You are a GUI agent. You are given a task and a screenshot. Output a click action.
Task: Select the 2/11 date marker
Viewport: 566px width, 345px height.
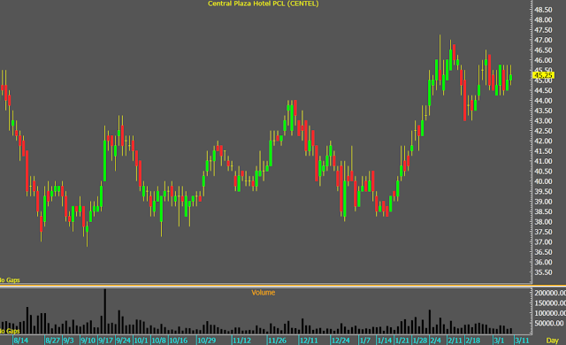[455, 341]
